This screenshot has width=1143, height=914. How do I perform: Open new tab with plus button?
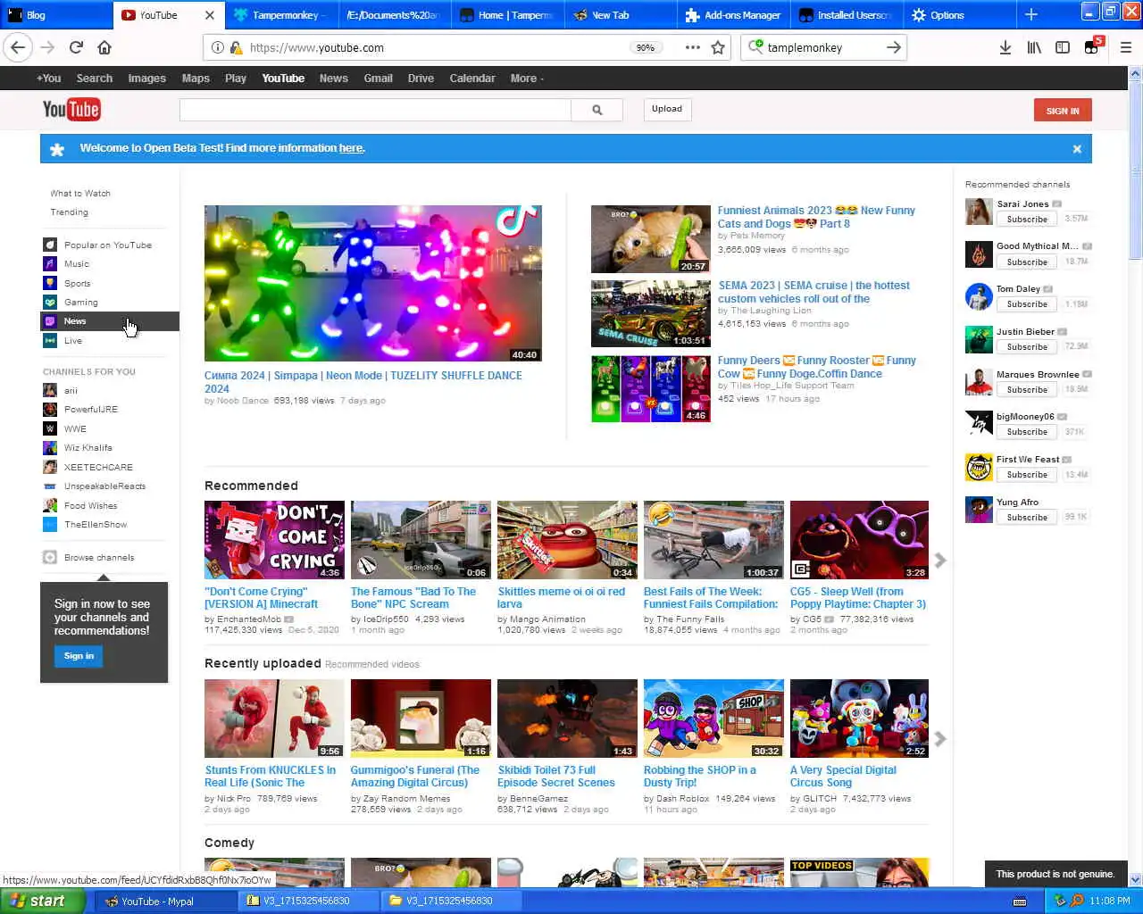click(x=1031, y=14)
